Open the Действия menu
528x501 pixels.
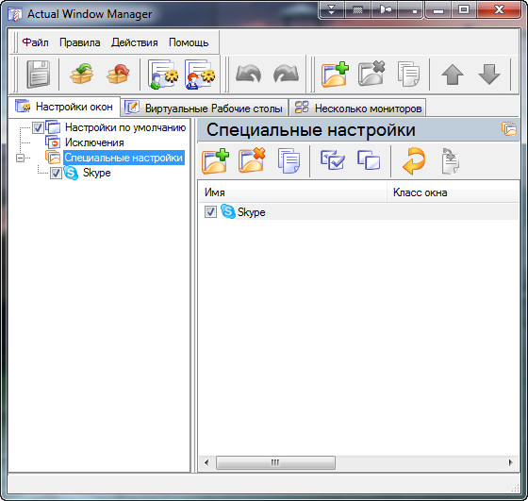tap(134, 42)
